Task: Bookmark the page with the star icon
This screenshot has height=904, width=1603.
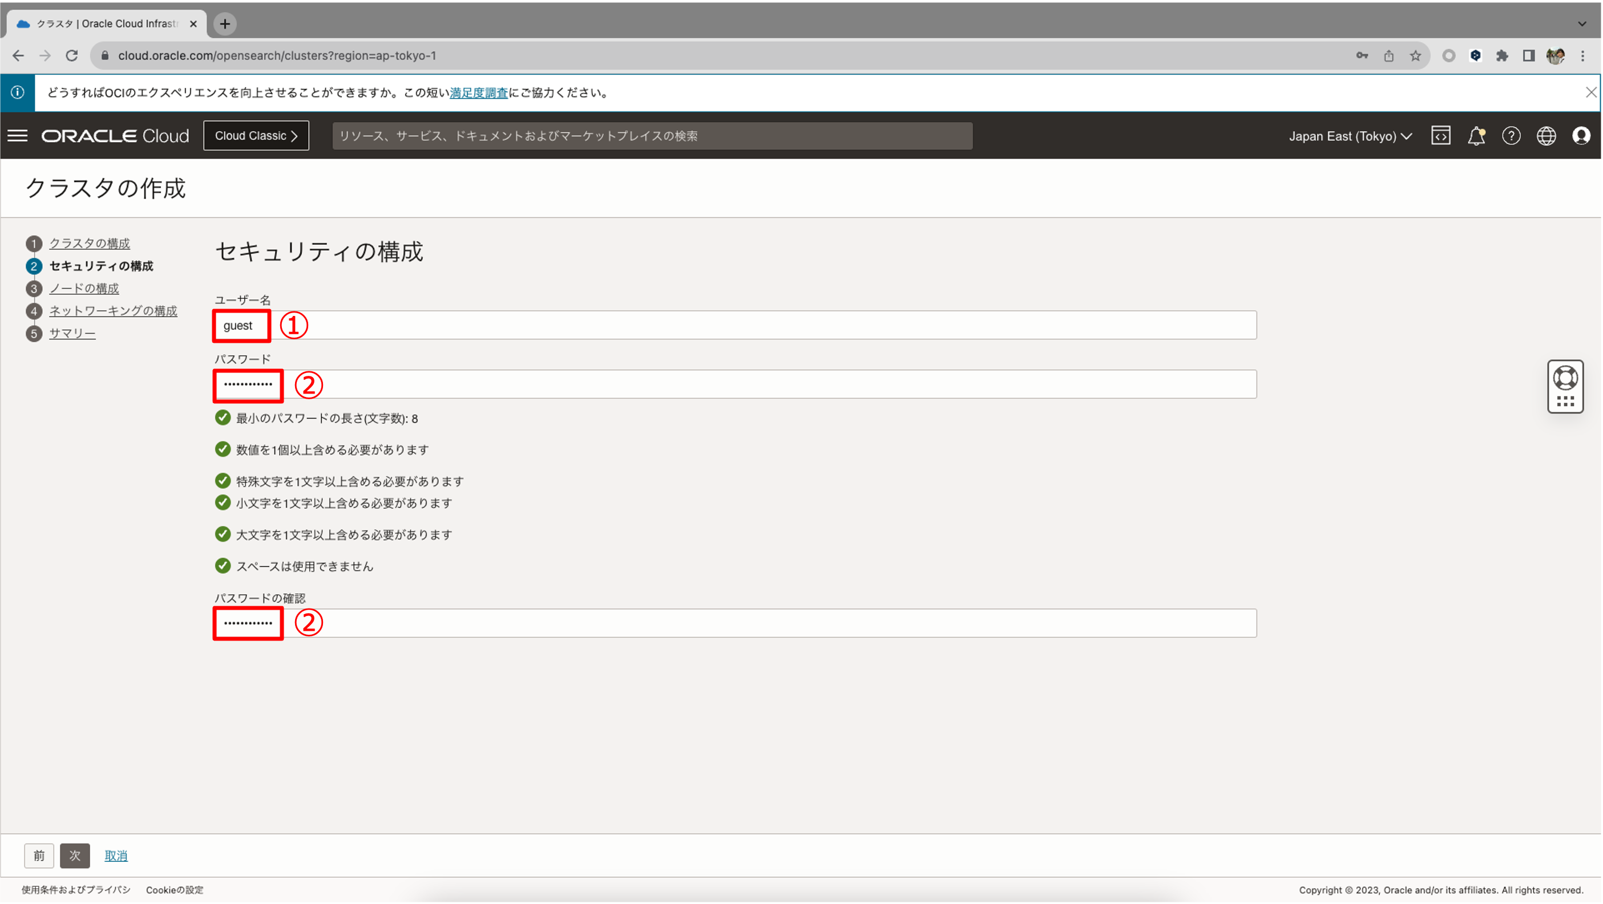Action: pyautogui.click(x=1415, y=55)
